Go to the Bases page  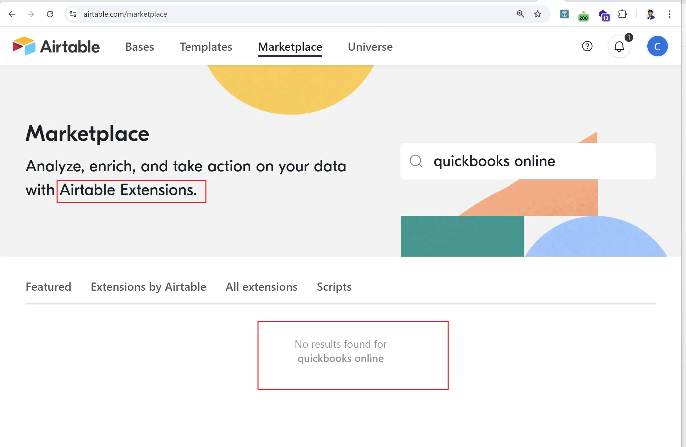coord(139,47)
